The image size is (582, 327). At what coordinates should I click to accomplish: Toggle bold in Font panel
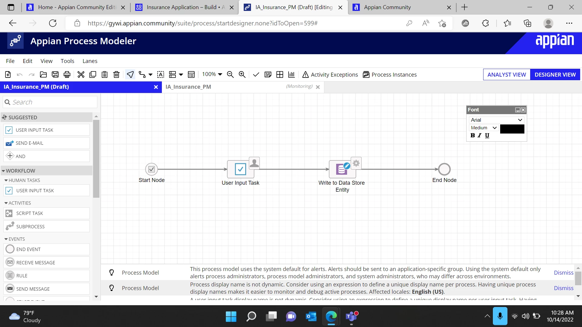click(473, 136)
